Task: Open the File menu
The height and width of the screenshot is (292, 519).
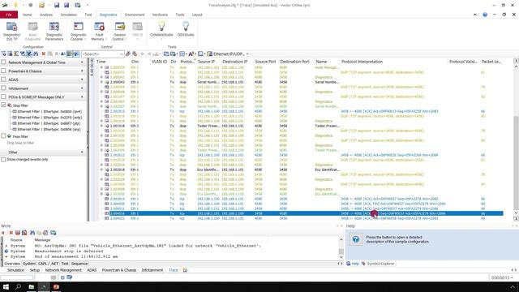Action: pos(9,15)
